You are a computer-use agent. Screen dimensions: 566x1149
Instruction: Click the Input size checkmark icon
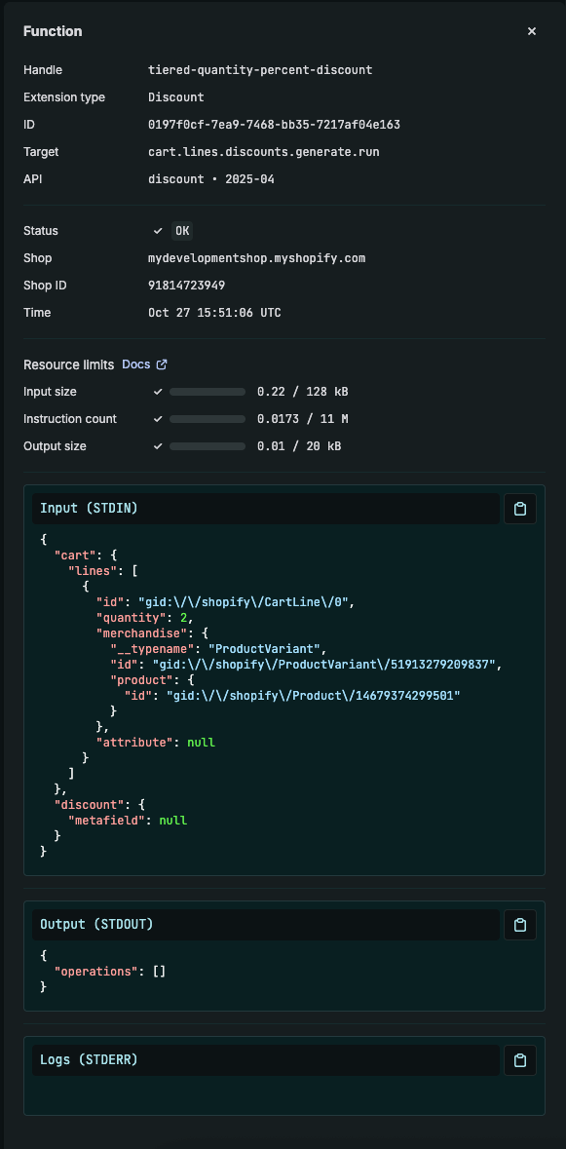[x=158, y=392]
